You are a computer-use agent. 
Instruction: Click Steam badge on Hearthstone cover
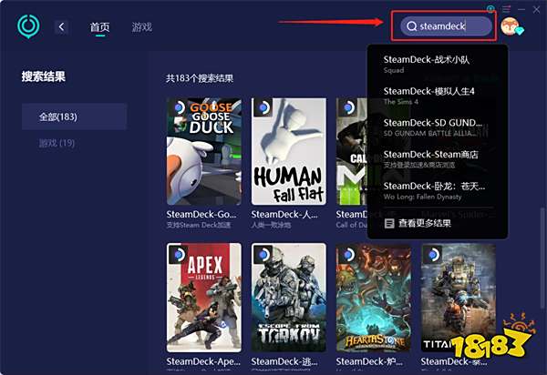(348, 255)
